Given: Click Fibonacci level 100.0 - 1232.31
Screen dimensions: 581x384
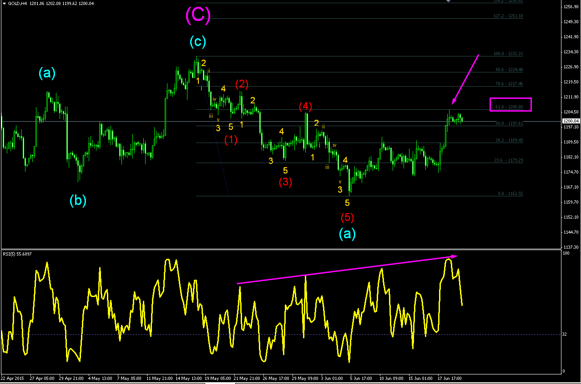Looking at the screenshot, I should tap(508, 54).
